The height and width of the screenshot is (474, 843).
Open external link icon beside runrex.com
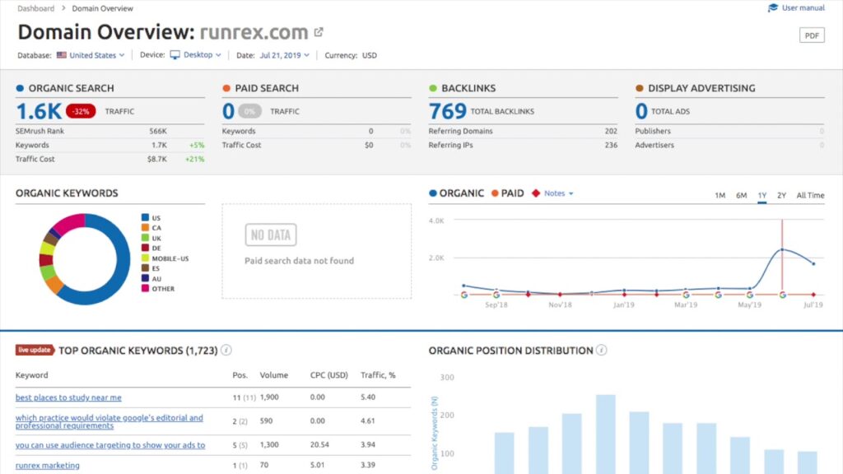[319, 32]
